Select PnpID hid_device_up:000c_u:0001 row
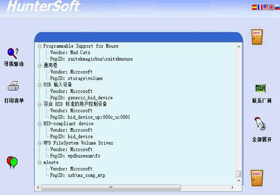Image resolution: width=280 pixels, height=195 pixels. [90, 117]
